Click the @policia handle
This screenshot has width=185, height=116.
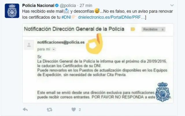coord(68,5)
